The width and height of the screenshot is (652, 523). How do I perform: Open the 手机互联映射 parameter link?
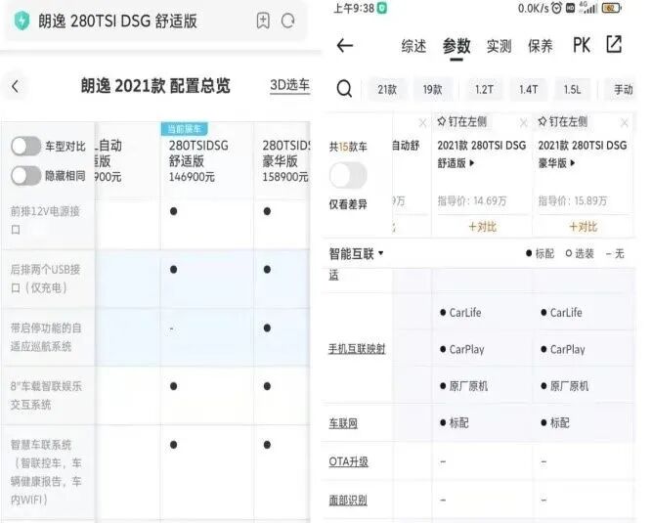click(357, 349)
